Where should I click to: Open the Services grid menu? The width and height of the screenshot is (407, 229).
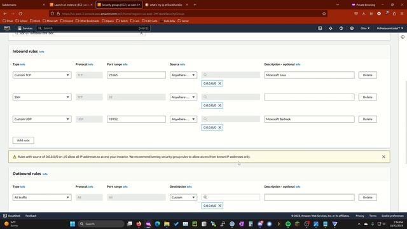pos(25,28)
